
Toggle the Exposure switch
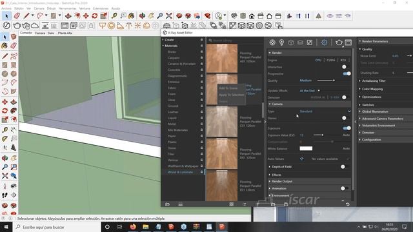[x=347, y=128]
